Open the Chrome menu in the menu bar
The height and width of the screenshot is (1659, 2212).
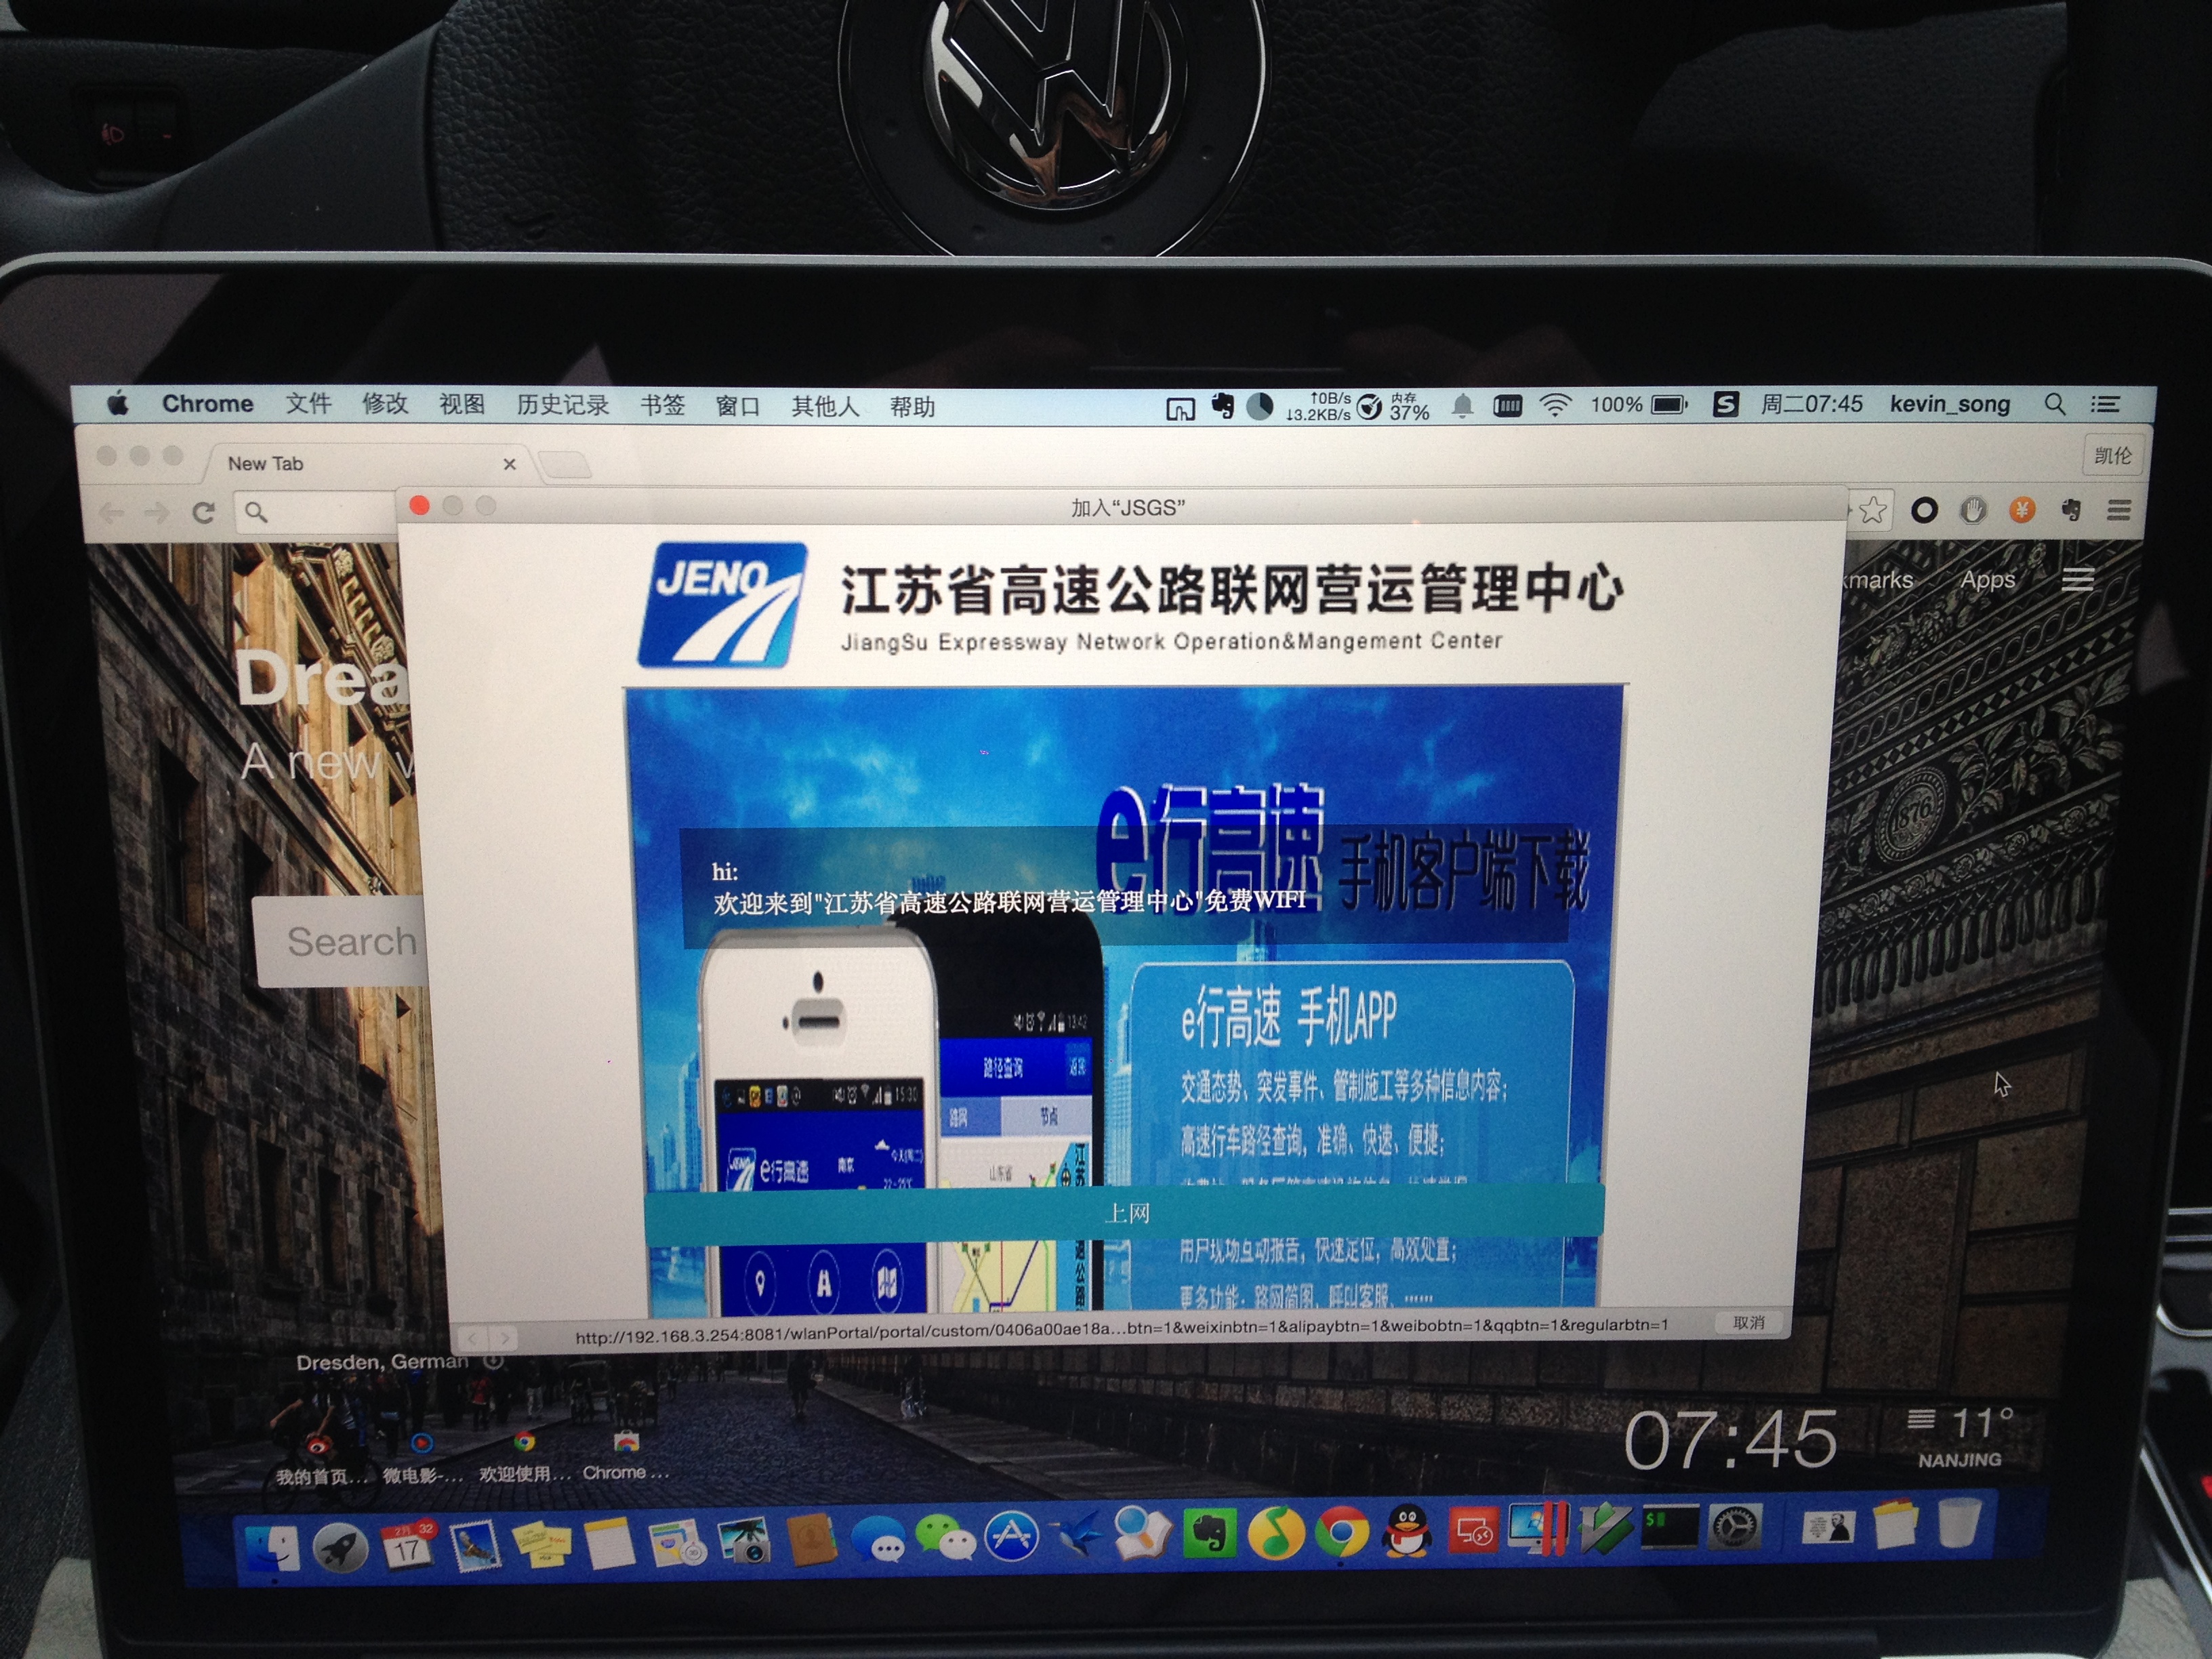pyautogui.click(x=207, y=404)
